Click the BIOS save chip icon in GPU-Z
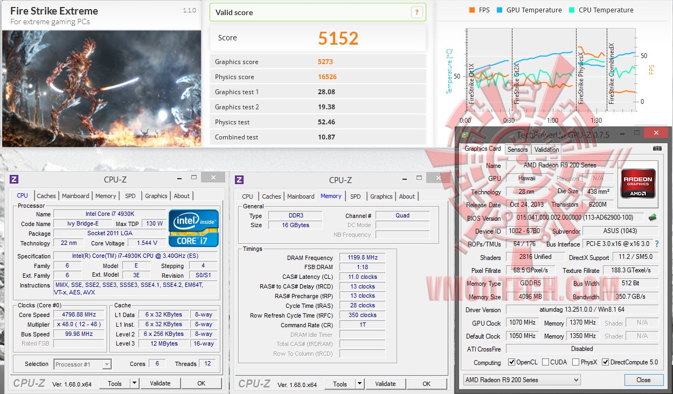This screenshot has height=394, width=673. pos(653,217)
